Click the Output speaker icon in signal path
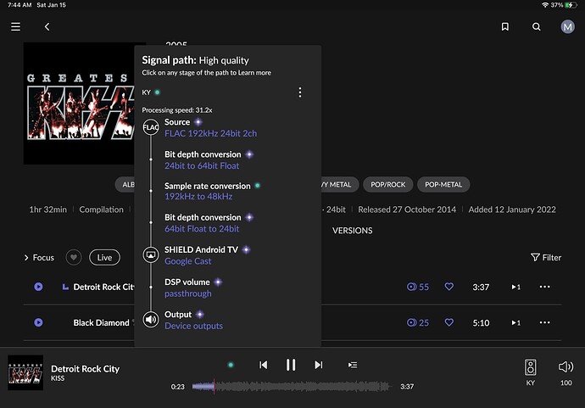The image size is (585, 408). click(x=151, y=320)
